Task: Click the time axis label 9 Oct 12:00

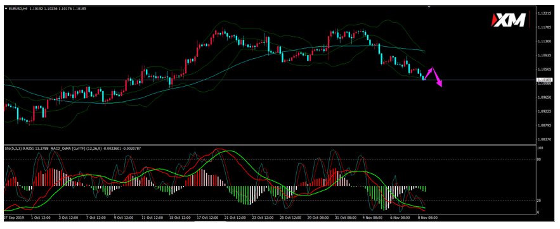Action: [x=123, y=217]
